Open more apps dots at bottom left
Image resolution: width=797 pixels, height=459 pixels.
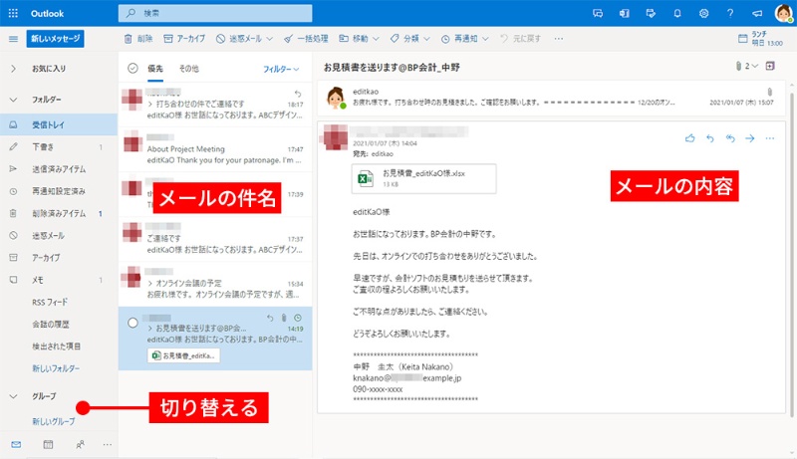tap(108, 445)
